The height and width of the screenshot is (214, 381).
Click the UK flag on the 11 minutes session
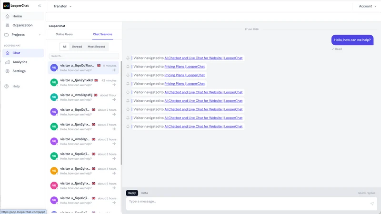coord(99,66)
